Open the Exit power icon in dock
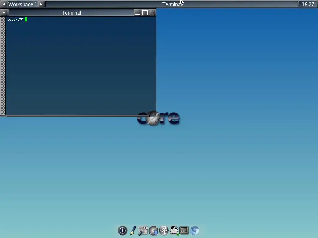This screenshot has height=238, width=318. pos(122,231)
